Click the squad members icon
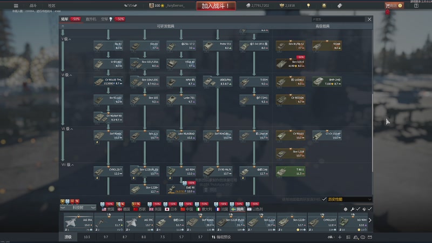This screenshot has width=432, height=243. (356, 237)
